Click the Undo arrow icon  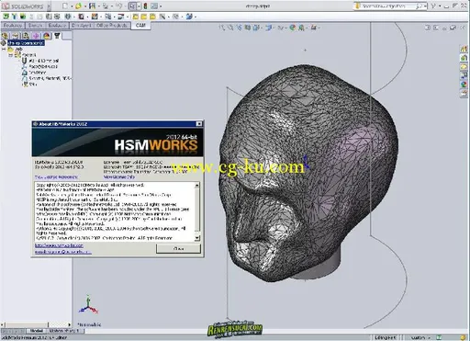(x=118, y=6)
